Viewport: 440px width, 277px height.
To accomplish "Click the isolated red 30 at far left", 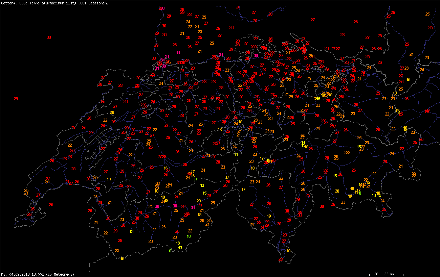I will coord(49,37).
